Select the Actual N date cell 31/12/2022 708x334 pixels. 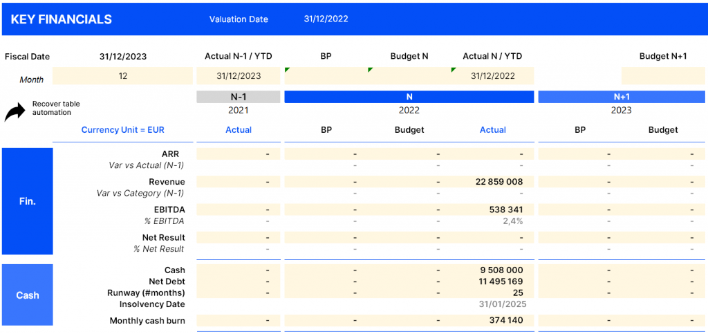[x=493, y=76]
